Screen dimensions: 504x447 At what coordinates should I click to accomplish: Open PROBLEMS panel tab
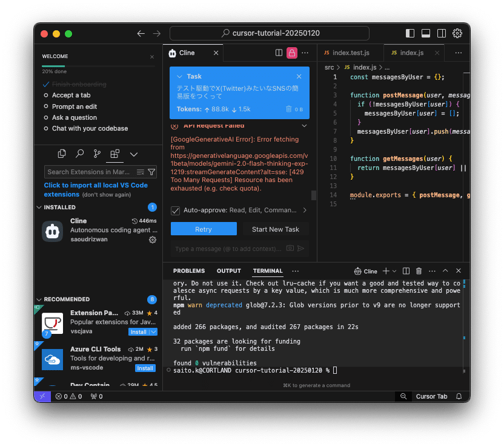(x=188, y=271)
